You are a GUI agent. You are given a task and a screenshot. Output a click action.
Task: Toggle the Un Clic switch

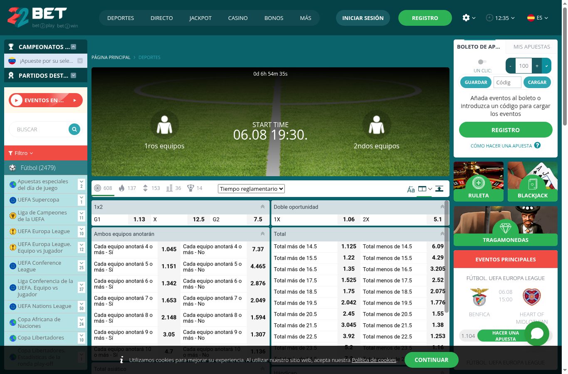tap(482, 62)
